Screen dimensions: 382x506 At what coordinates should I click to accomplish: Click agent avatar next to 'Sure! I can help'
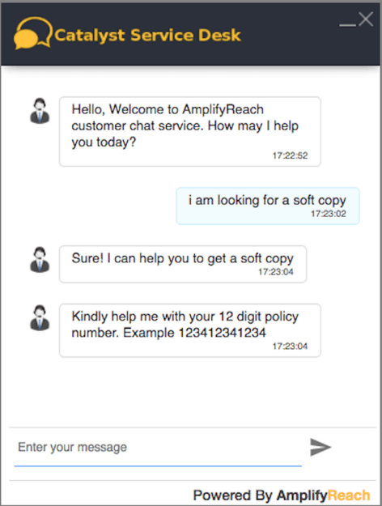[x=40, y=260]
